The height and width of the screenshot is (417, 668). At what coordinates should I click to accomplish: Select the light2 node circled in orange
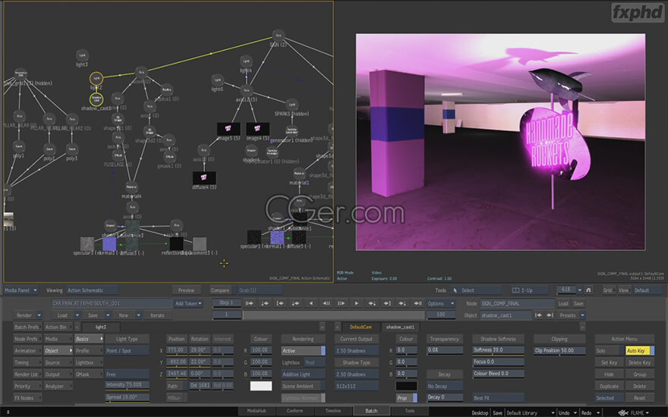[x=96, y=78]
